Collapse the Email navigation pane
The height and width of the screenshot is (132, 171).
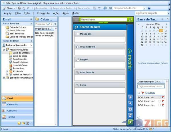(x=31, y=19)
